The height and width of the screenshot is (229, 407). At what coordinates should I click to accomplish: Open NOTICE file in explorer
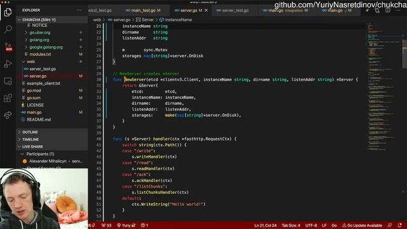39,25
